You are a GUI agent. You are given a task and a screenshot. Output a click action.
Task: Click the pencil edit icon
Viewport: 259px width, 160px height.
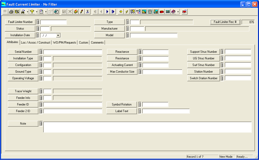click(x=82, y=12)
